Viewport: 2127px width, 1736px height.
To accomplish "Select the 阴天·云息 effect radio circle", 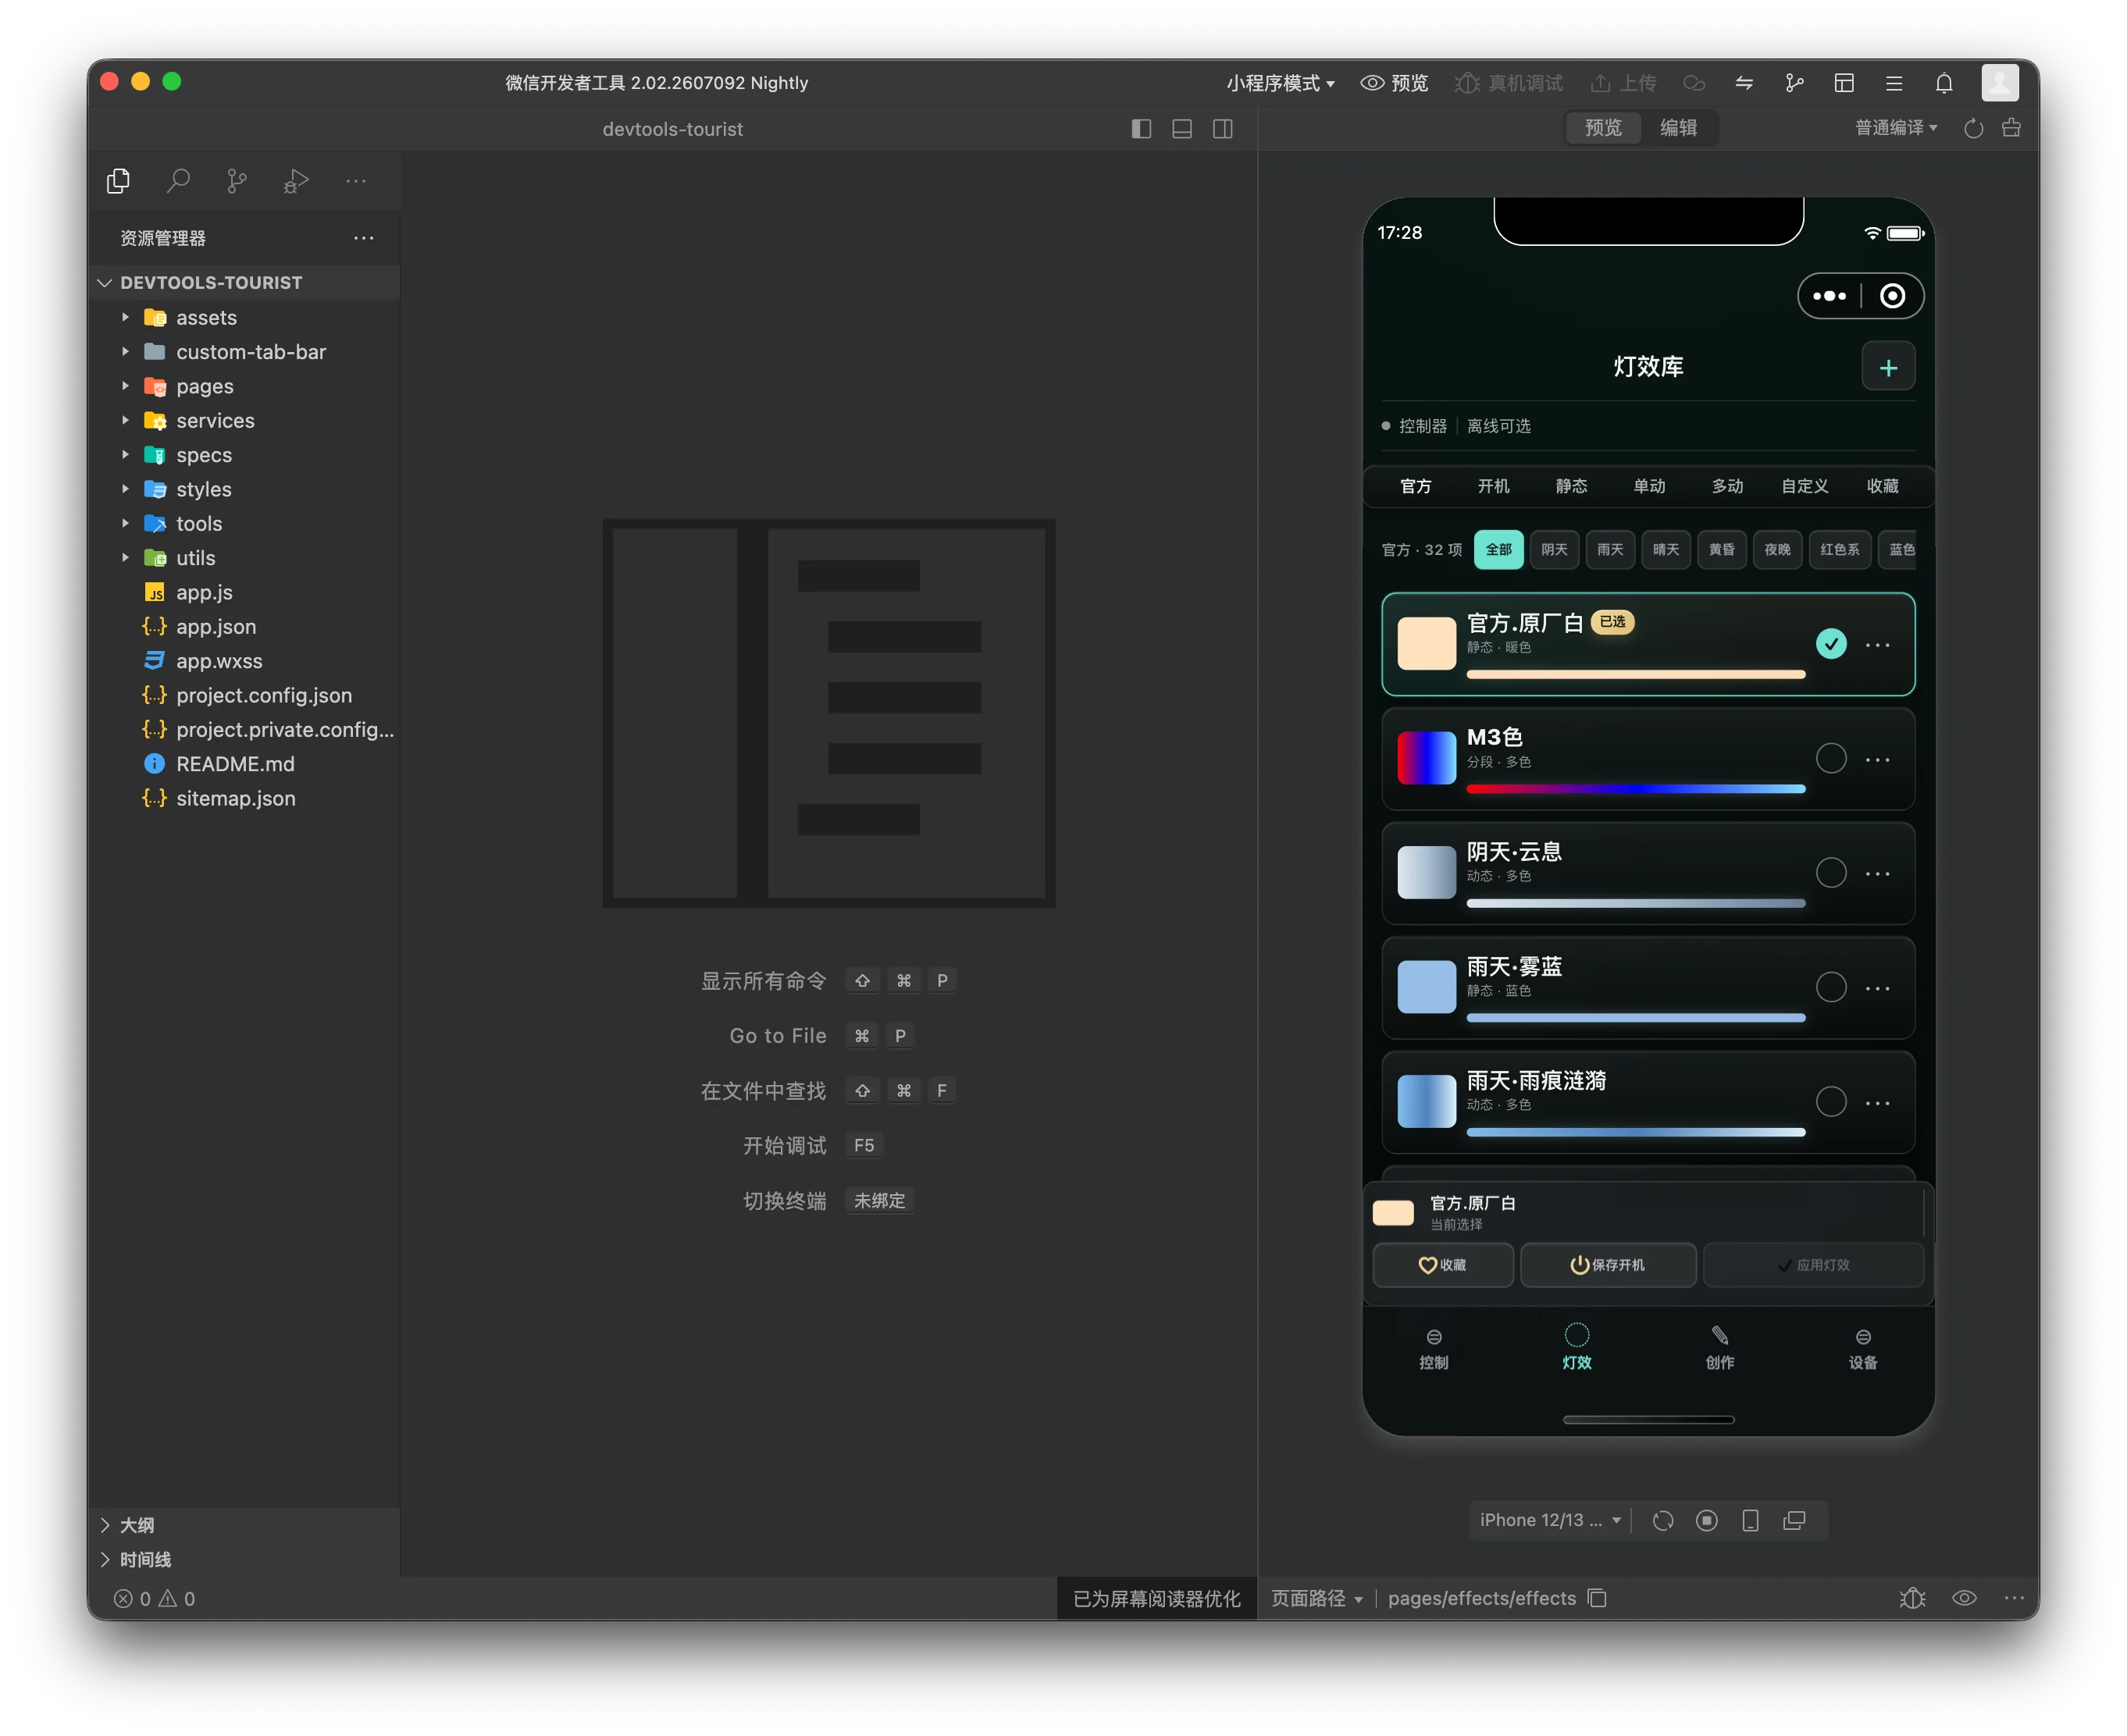I will pyautogui.click(x=1831, y=873).
